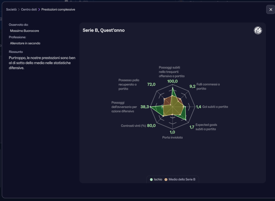Close the Prestazioni complessive dialog
275x201 pixels.
271,9
